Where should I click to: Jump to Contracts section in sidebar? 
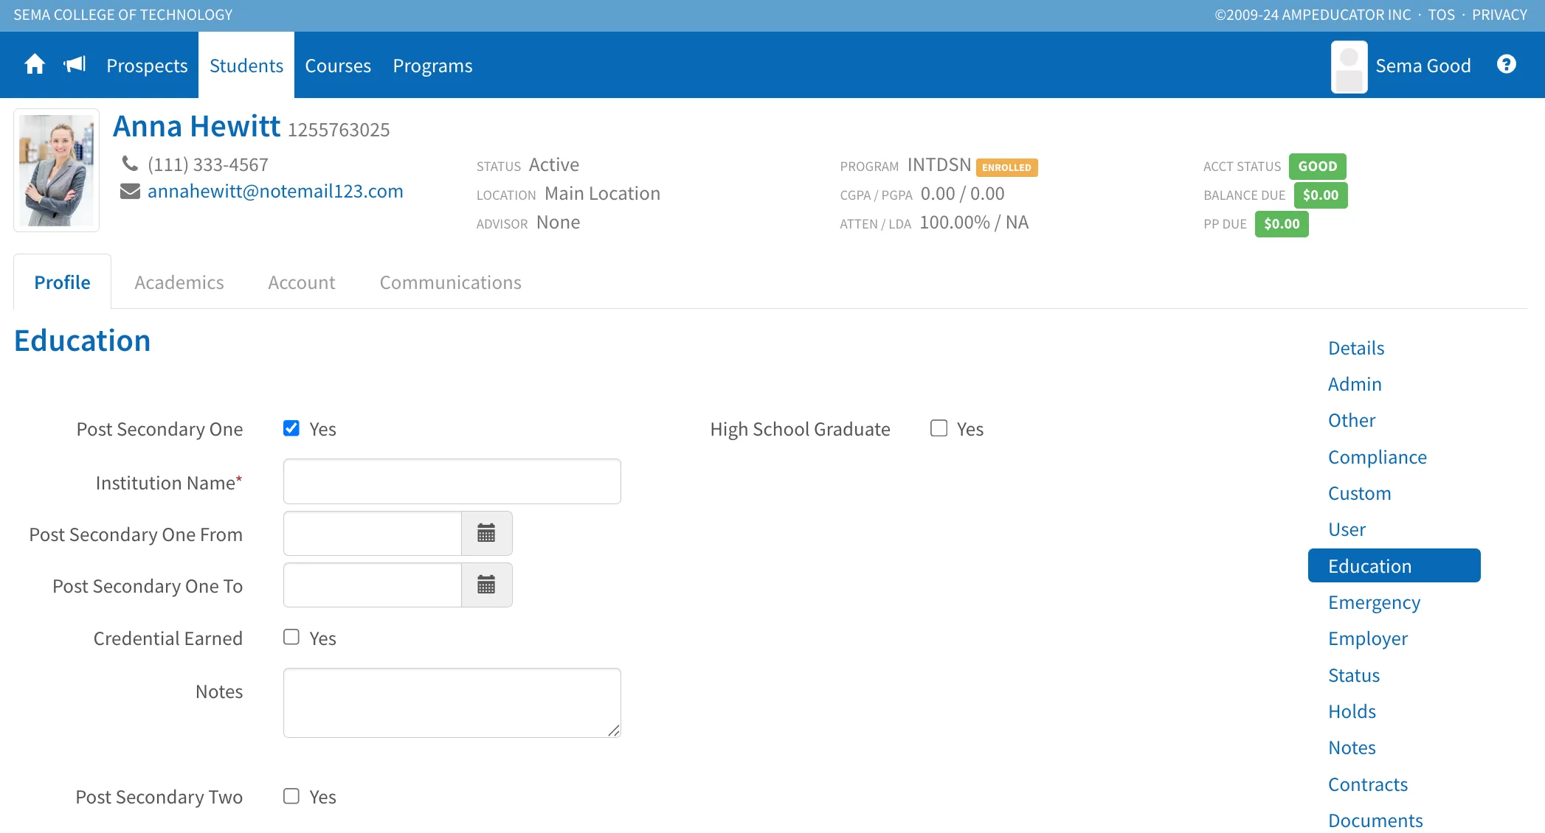coord(1368,784)
